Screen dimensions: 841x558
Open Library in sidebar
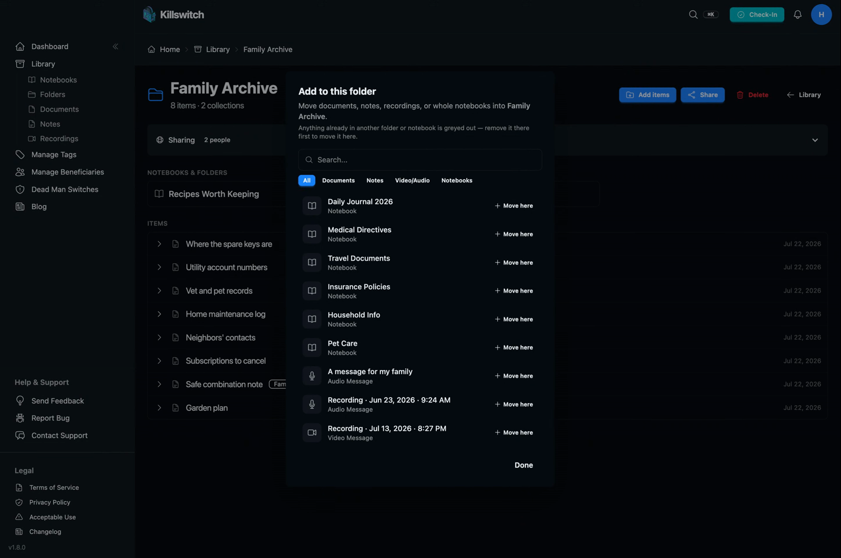(x=43, y=64)
